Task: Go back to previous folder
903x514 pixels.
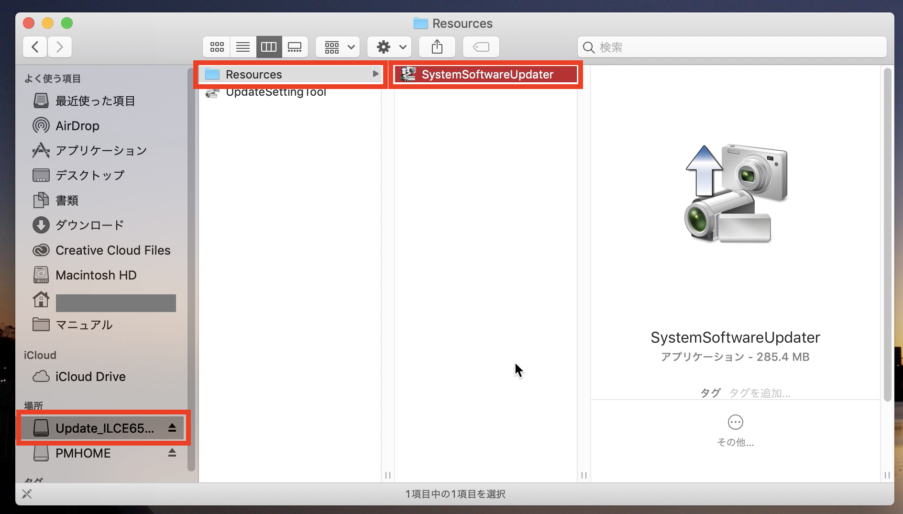Action: coord(35,47)
